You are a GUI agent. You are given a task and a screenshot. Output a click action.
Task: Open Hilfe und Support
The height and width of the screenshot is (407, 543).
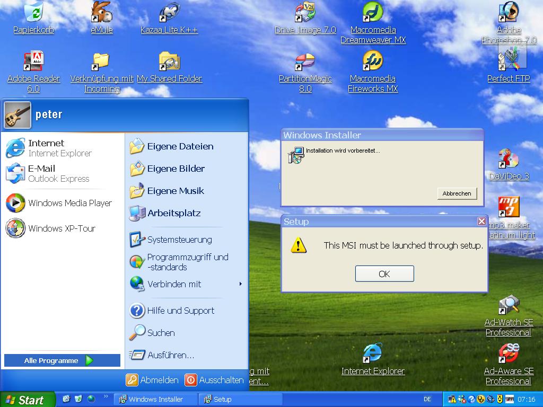186,311
